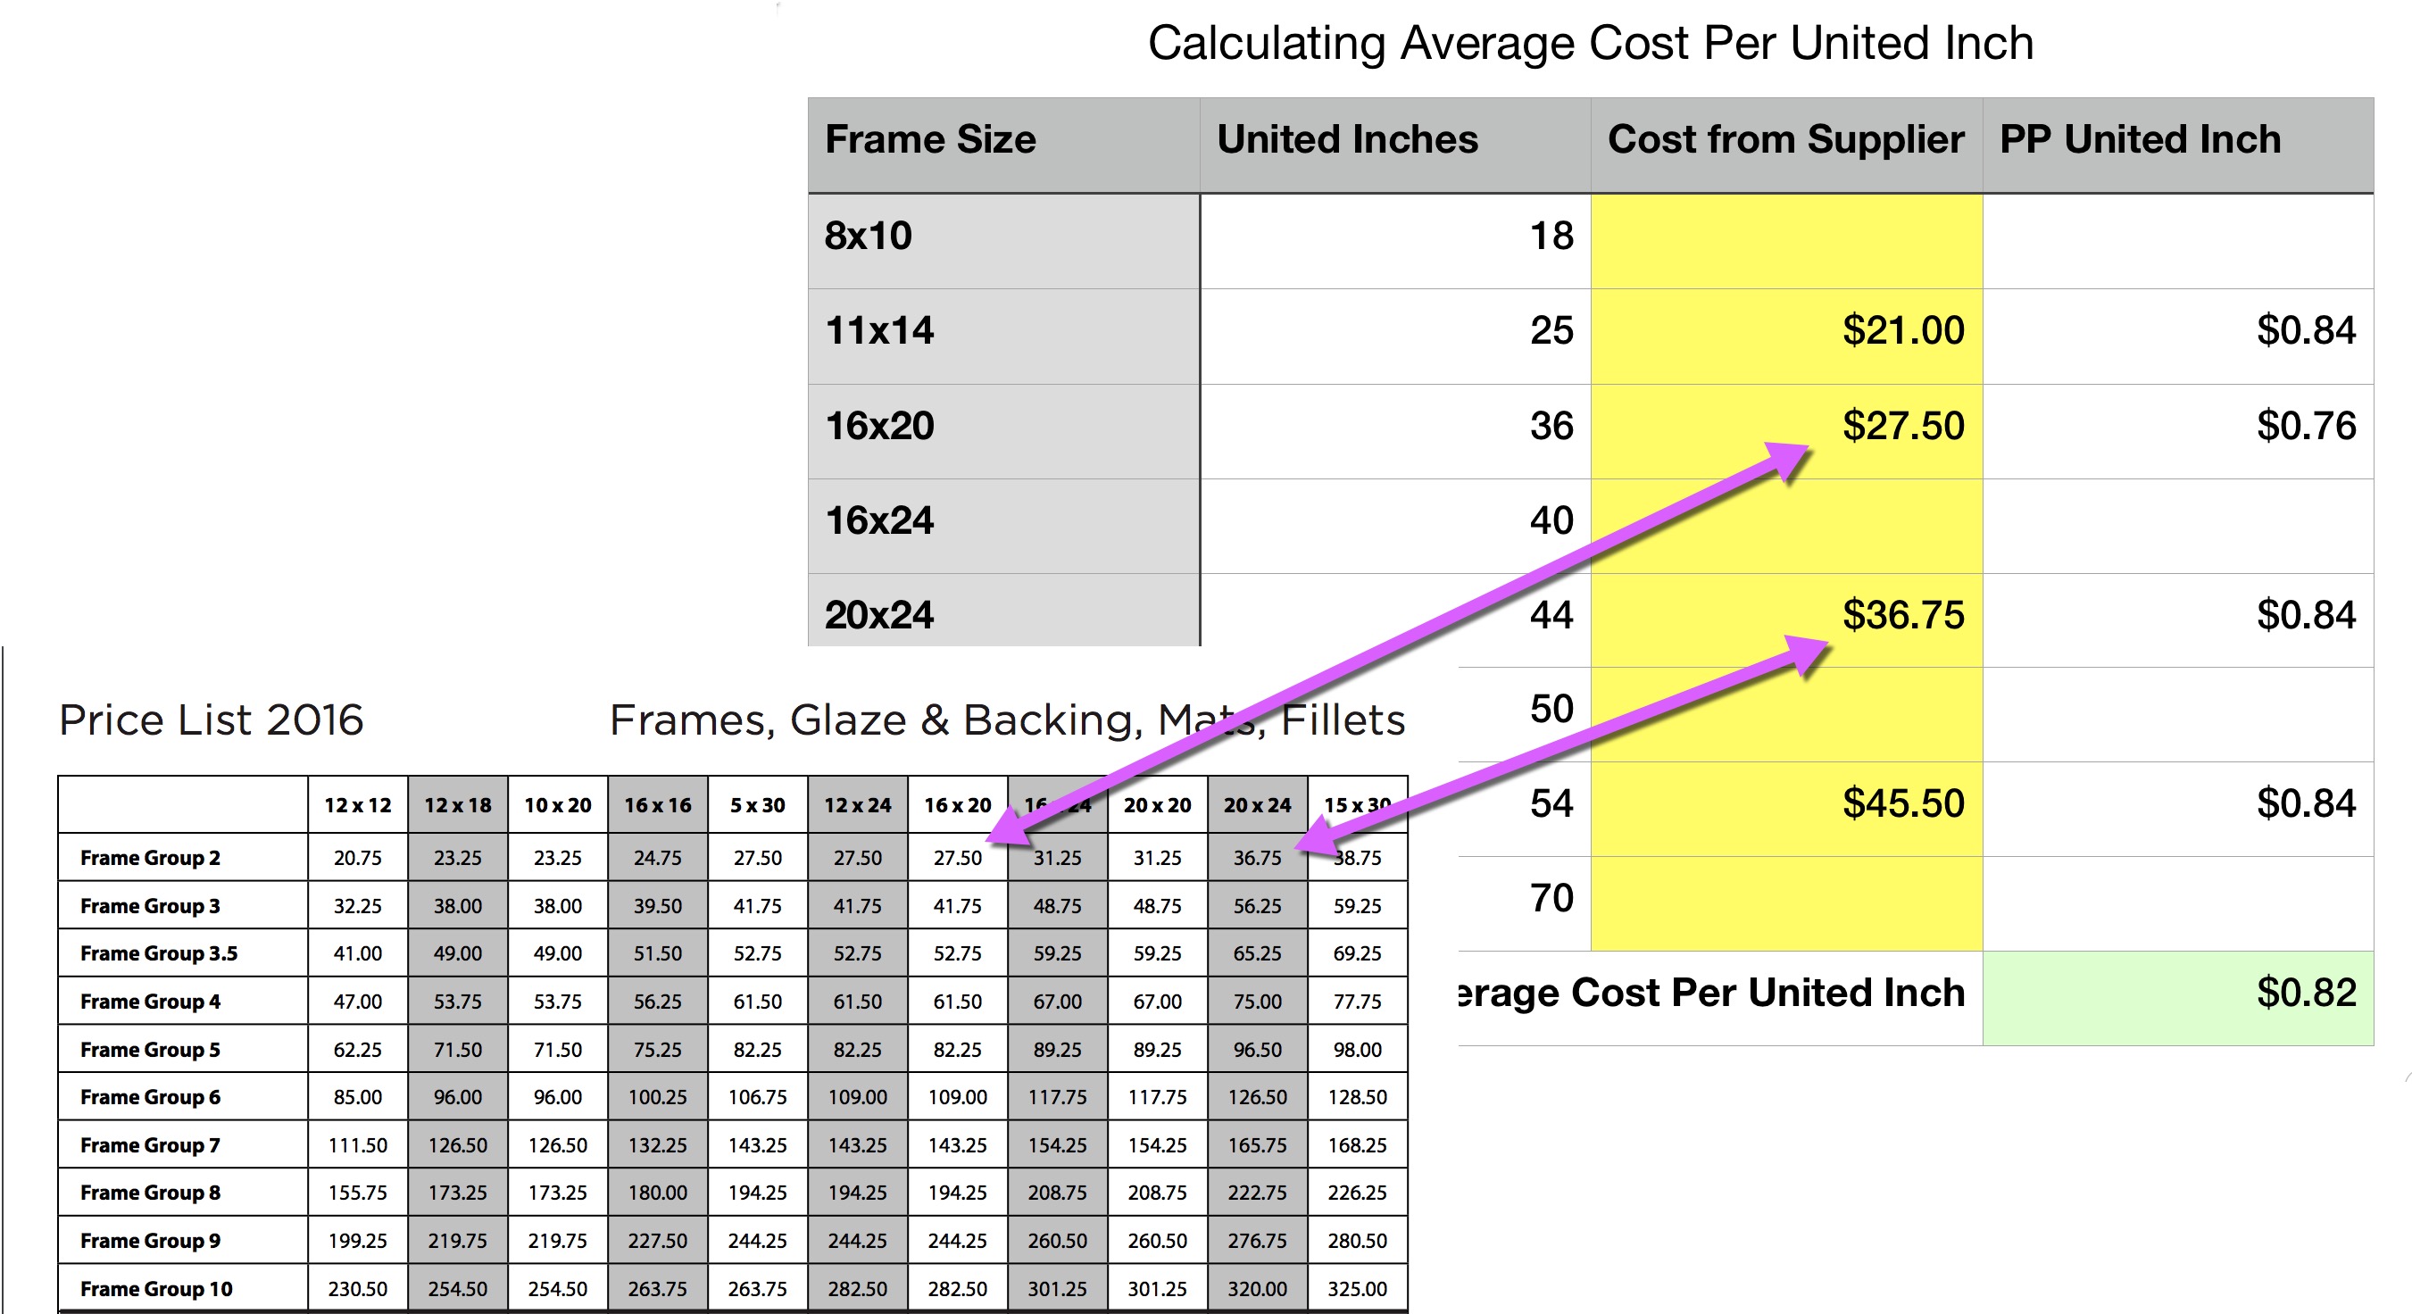Select the 20 x 24 price column header
The width and height of the screenshot is (2412, 1314).
(x=1257, y=805)
